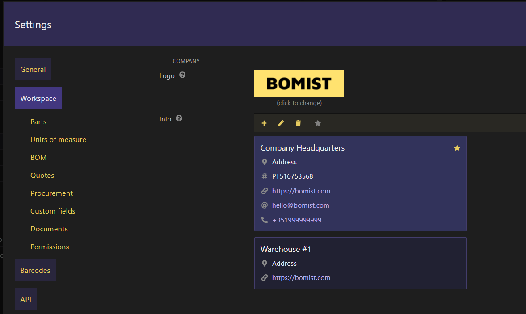526x314 pixels.
Task: Click the PT516753568 tax number
Action: pos(293,176)
